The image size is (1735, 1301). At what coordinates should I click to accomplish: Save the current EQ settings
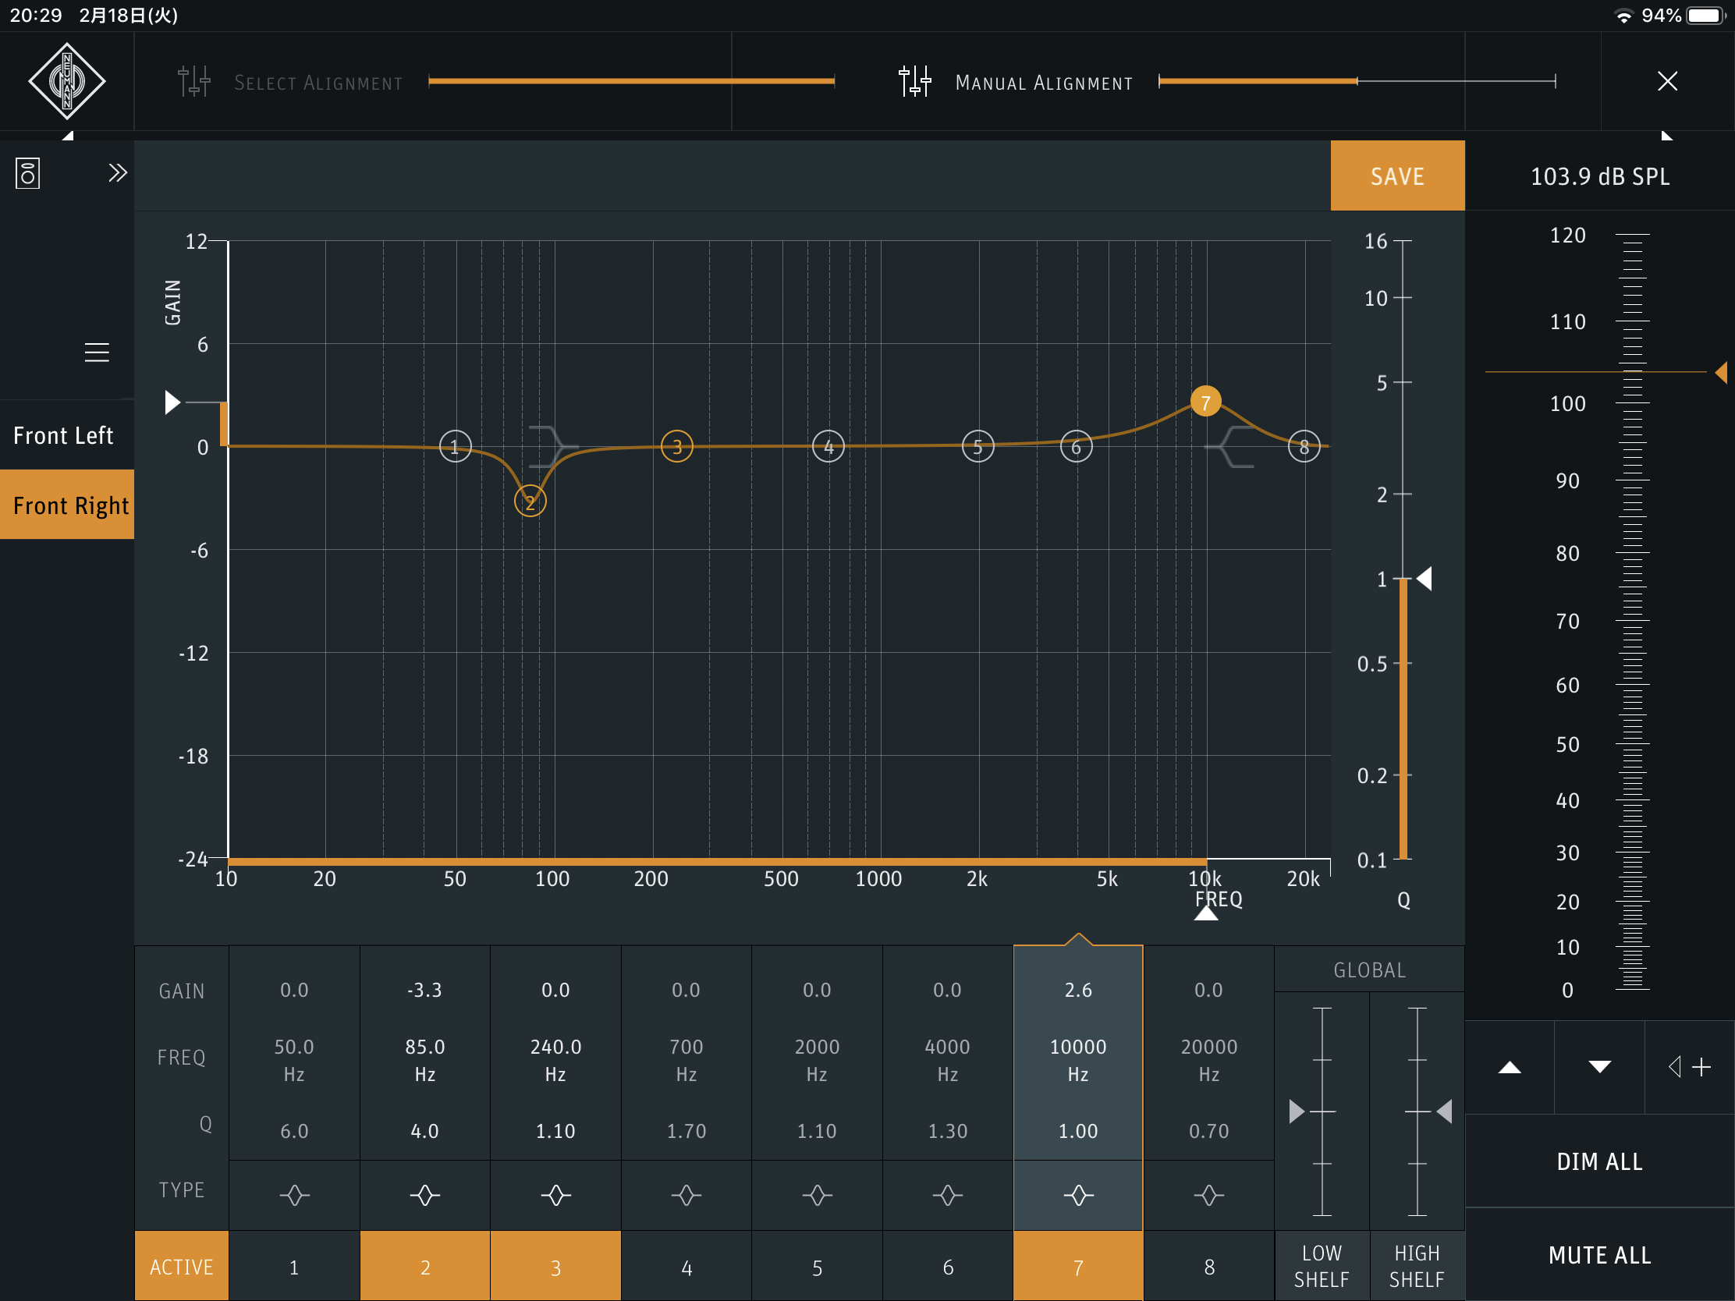pos(1397,175)
